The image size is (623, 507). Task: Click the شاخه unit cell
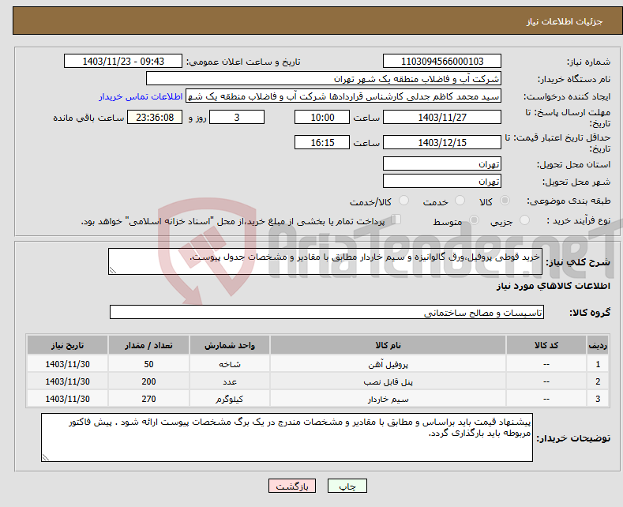click(230, 364)
